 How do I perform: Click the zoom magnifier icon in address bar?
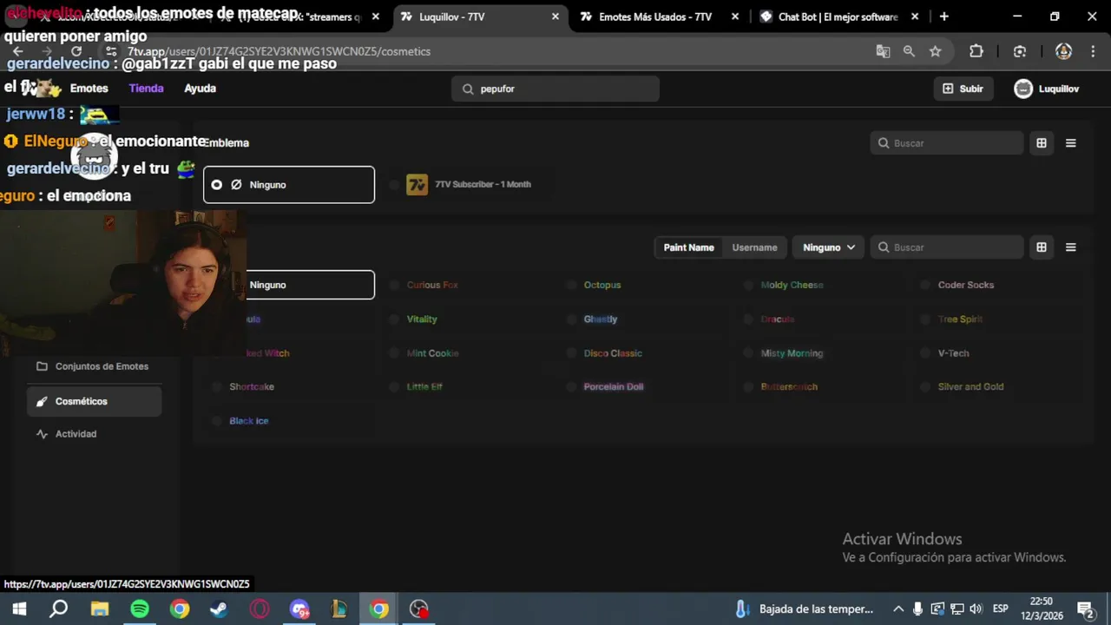coord(909,51)
